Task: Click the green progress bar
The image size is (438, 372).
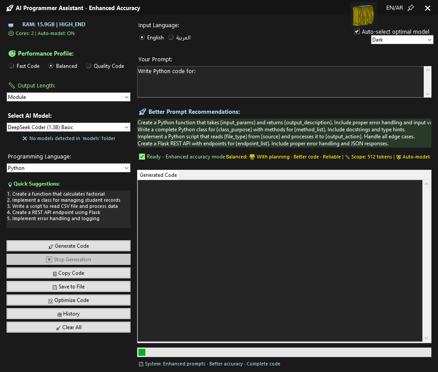Action: pos(142,352)
